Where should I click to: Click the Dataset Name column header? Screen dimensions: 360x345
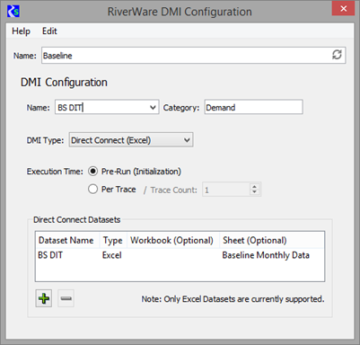pyautogui.click(x=67, y=240)
